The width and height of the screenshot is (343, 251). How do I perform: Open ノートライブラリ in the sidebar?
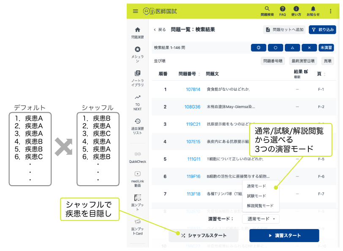137,76
